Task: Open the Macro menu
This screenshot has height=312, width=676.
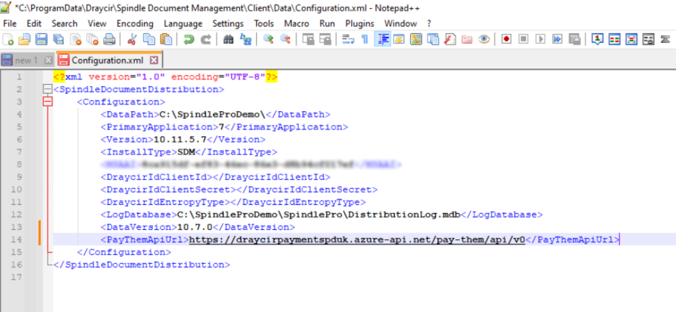Action: [296, 23]
